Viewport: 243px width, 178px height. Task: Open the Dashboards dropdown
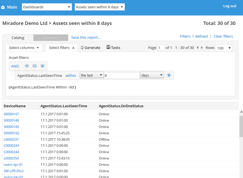point(47,7)
